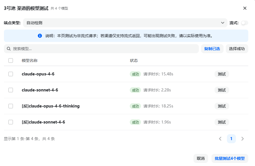Click the 搜索模型 search field

[x=101, y=49]
